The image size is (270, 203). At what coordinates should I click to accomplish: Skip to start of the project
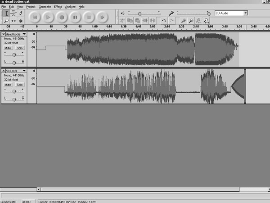(35, 17)
